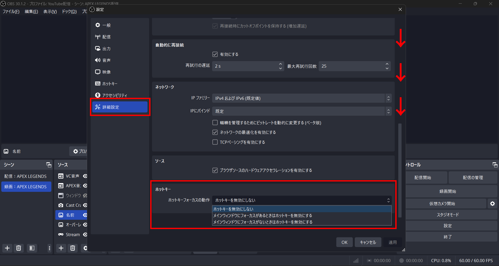Open the IP ファミリー dropdown
The width and height of the screenshot is (499, 266).
(x=302, y=98)
